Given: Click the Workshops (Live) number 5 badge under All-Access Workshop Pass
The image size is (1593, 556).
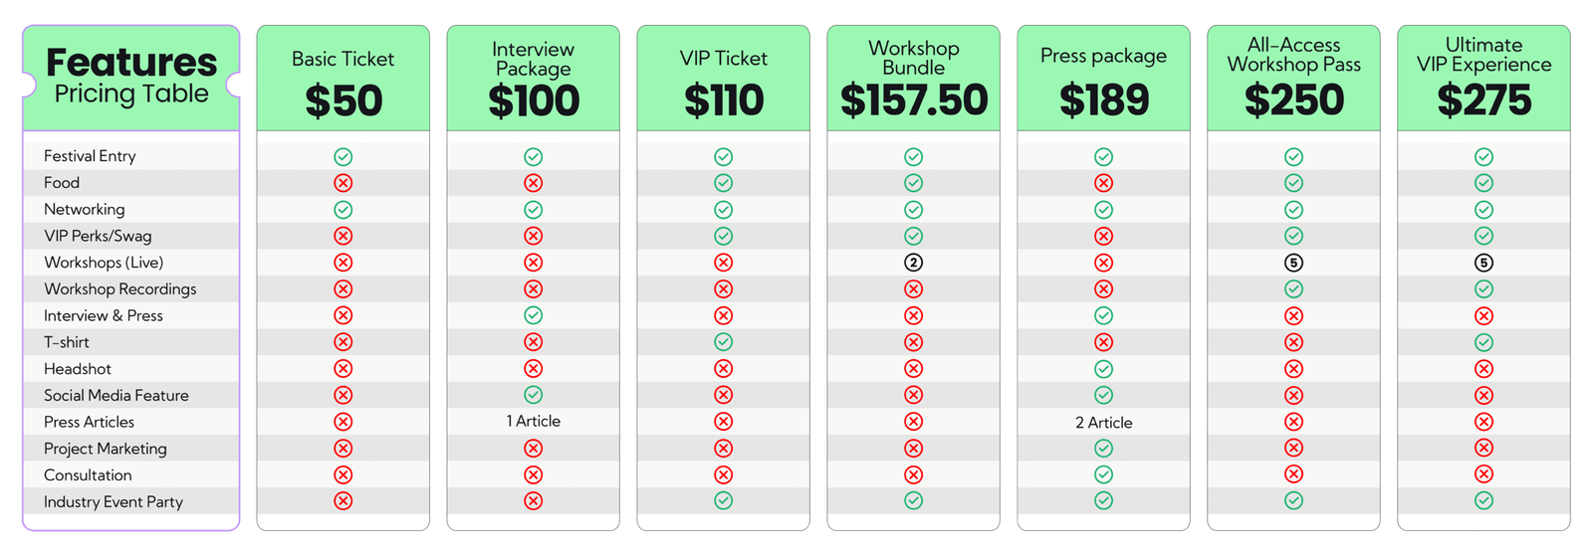Looking at the screenshot, I should [1293, 263].
